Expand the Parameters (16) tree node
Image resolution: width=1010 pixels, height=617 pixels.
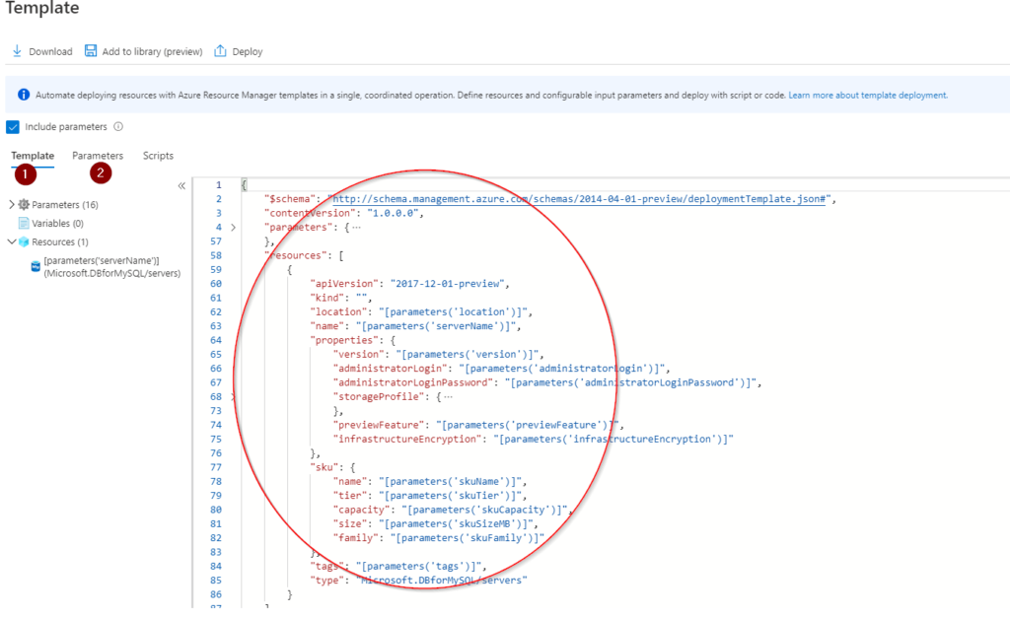[12, 205]
